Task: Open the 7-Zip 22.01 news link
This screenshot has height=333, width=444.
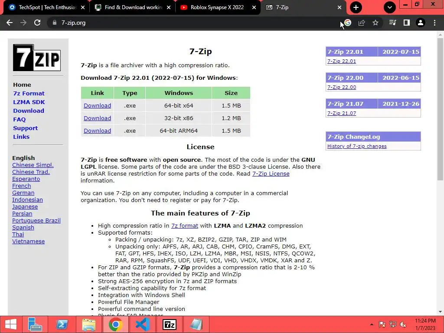Action: click(342, 61)
